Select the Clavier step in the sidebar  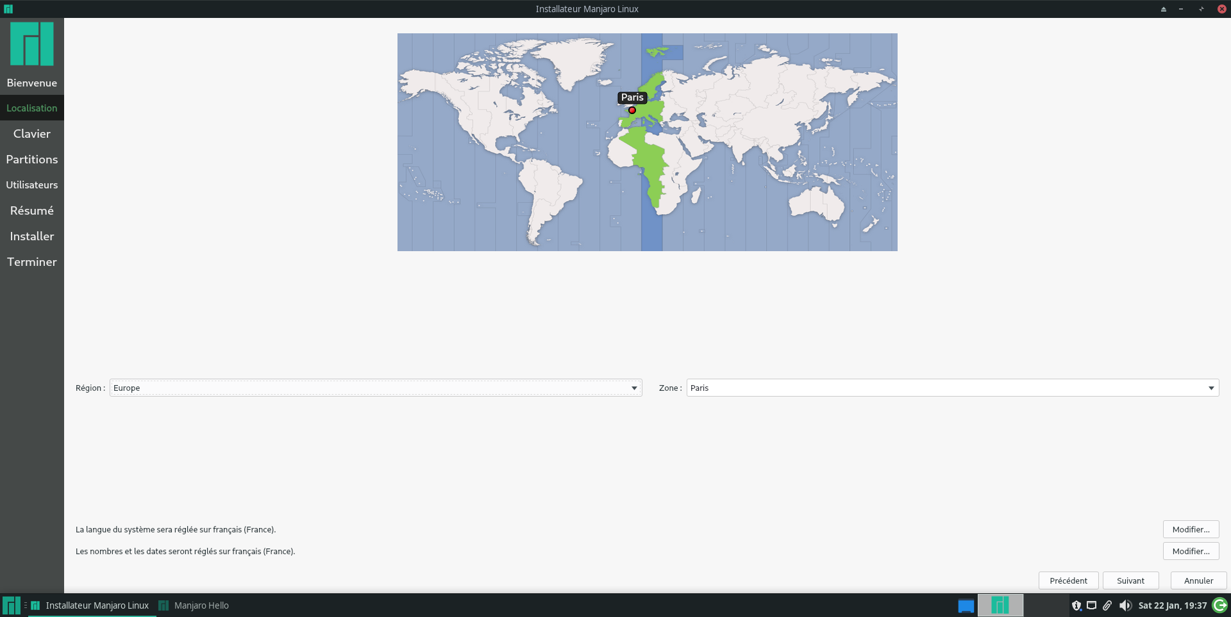(x=31, y=133)
